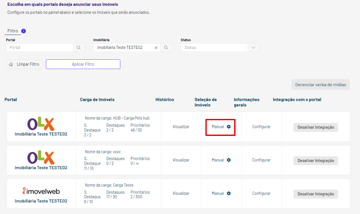The height and width of the screenshot is (214, 360).
Task: Open settings gear in HUB - Carga Pelo hub row
Action: pos(229,127)
